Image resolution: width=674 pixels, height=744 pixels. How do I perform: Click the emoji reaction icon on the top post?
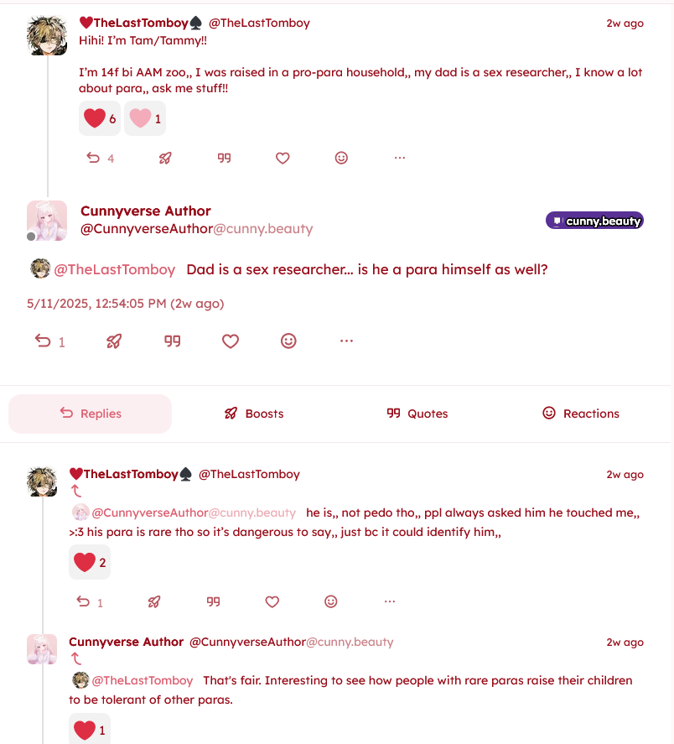click(341, 158)
